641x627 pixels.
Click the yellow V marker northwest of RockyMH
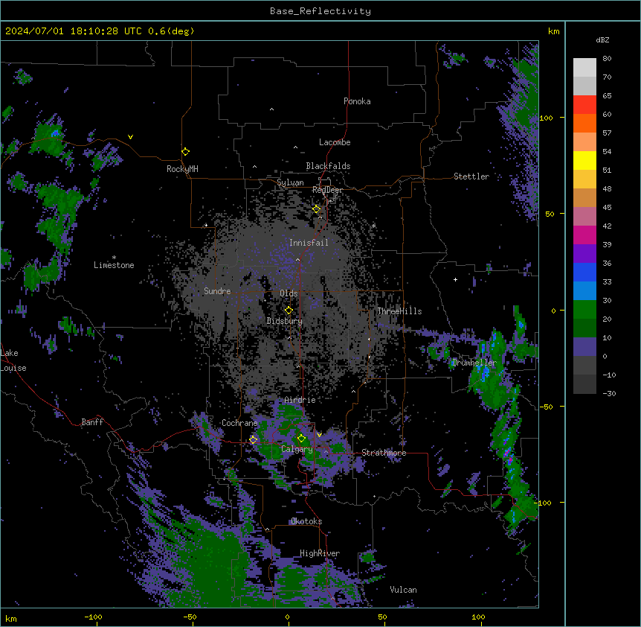[x=130, y=137]
